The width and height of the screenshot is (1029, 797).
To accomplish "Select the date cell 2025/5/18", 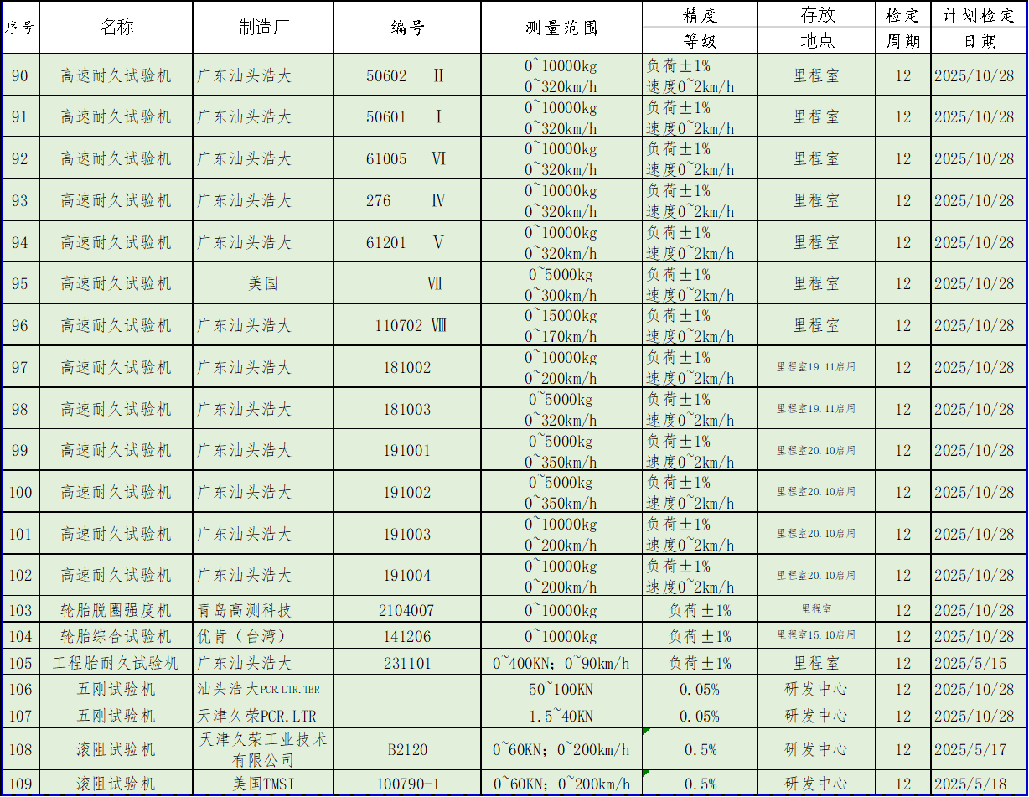I will 970,784.
